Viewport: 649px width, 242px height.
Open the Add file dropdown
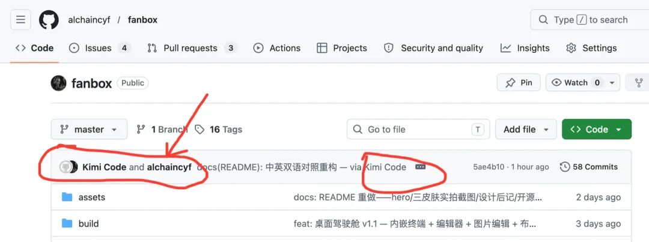526,130
